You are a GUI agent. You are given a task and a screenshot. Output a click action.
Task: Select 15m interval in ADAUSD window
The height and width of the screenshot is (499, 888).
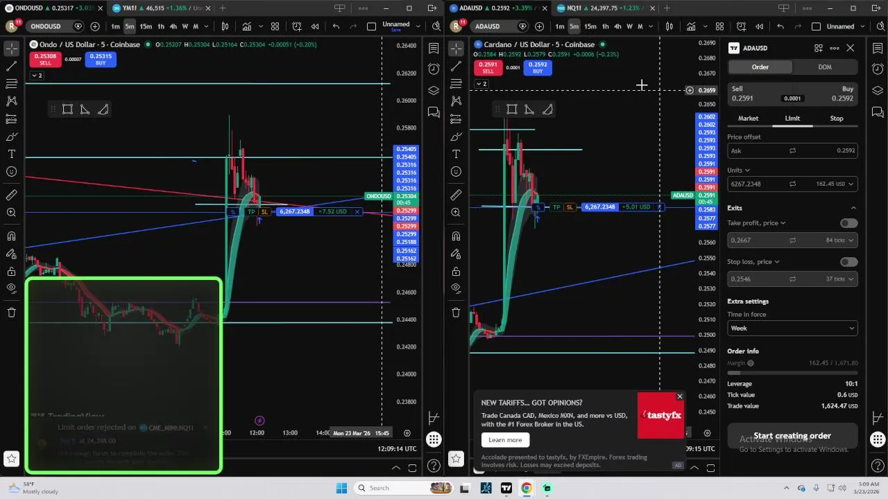(590, 26)
